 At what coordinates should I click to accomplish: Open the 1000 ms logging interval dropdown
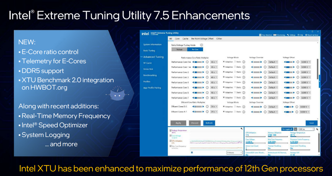pos(307,129)
